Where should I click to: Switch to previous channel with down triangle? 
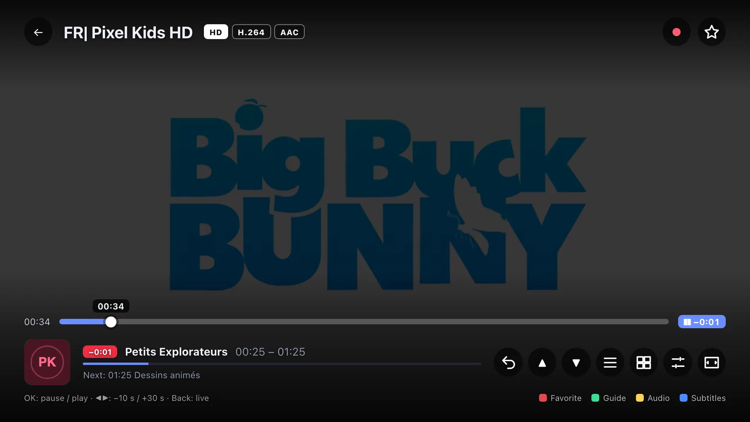(x=576, y=363)
